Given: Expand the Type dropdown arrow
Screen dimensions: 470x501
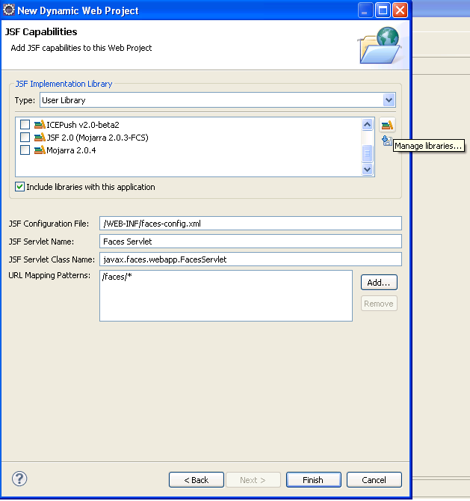Looking at the screenshot, I should (x=389, y=100).
